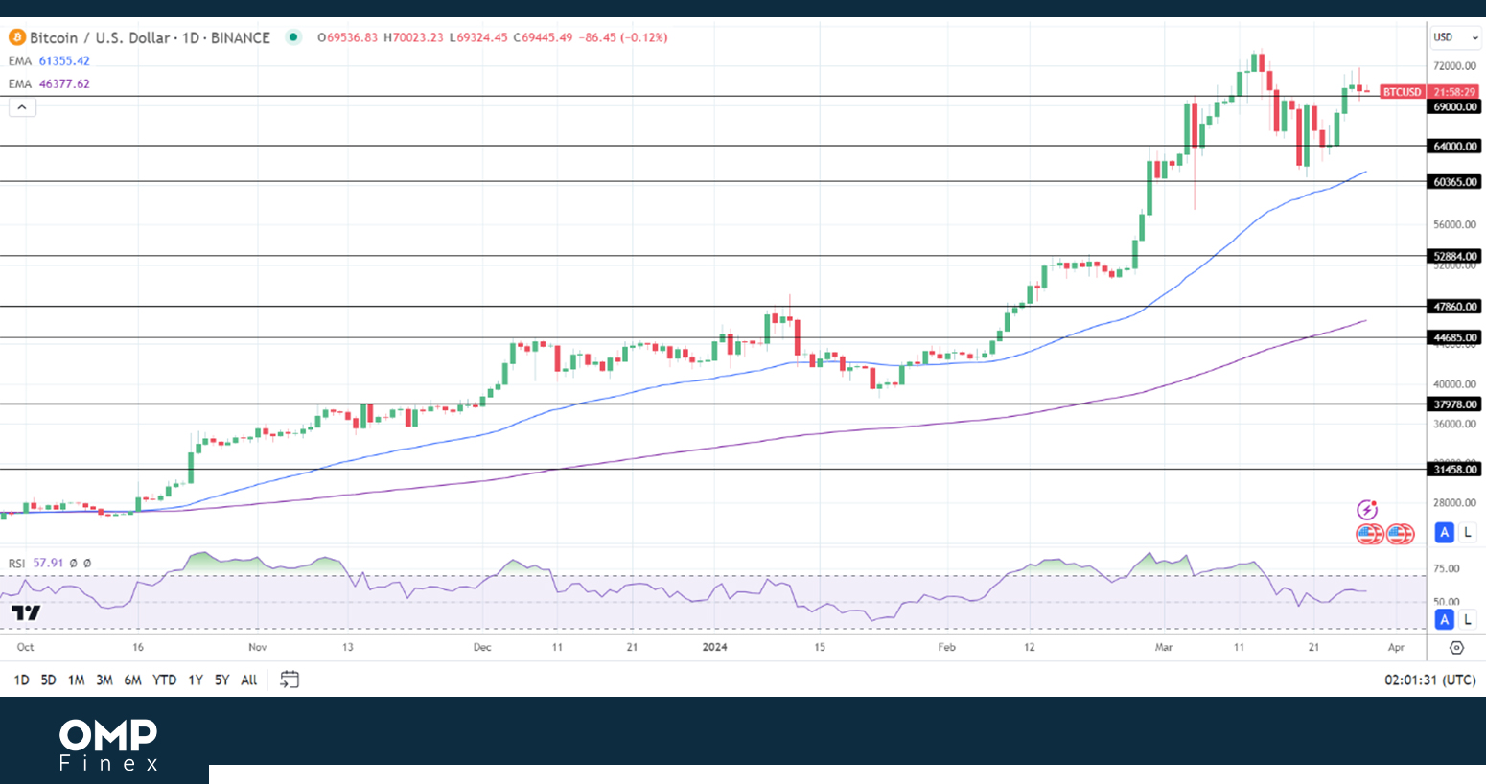Click the EMA 46377.62 indicator label
1486x784 pixels.
[x=49, y=83]
